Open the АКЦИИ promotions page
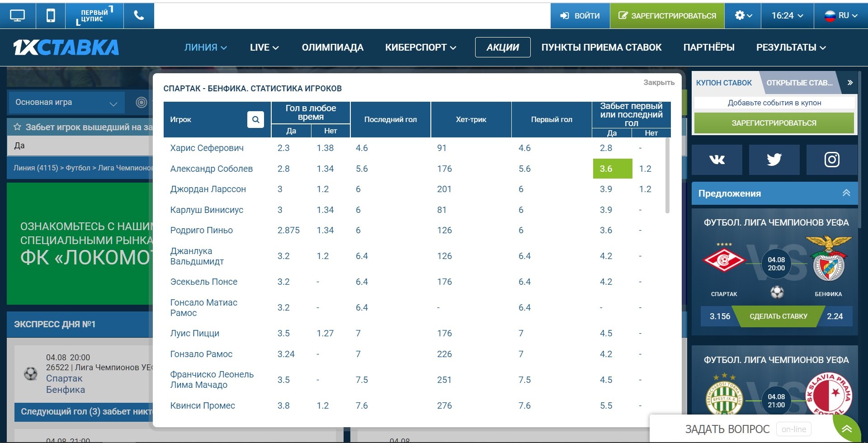Image resolution: width=868 pixels, height=443 pixels. tap(503, 47)
